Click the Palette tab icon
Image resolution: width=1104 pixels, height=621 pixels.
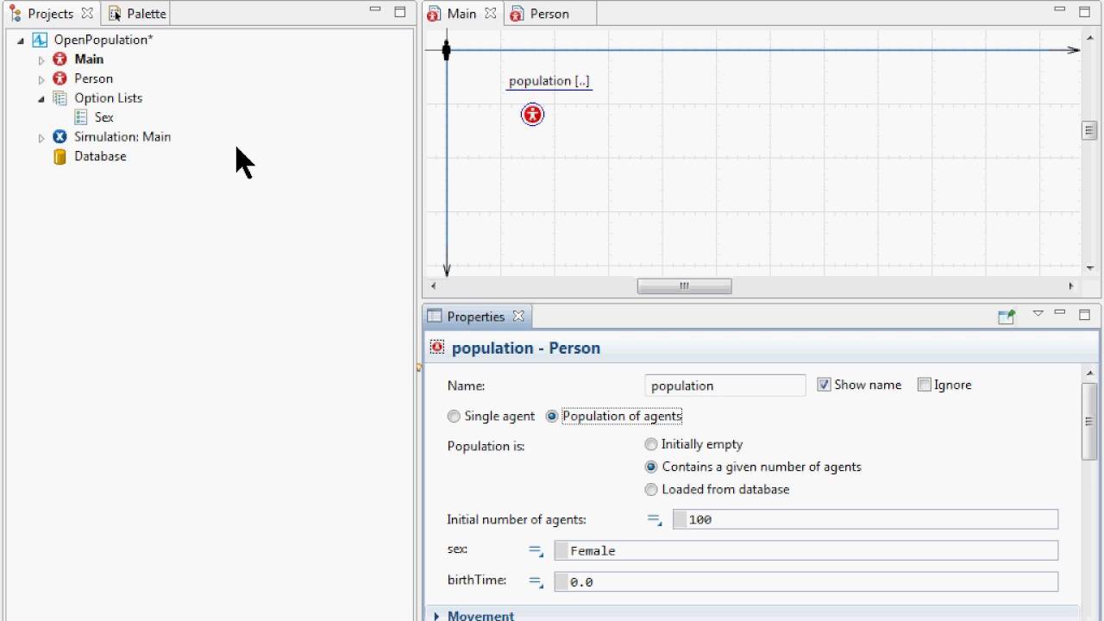pyautogui.click(x=115, y=14)
